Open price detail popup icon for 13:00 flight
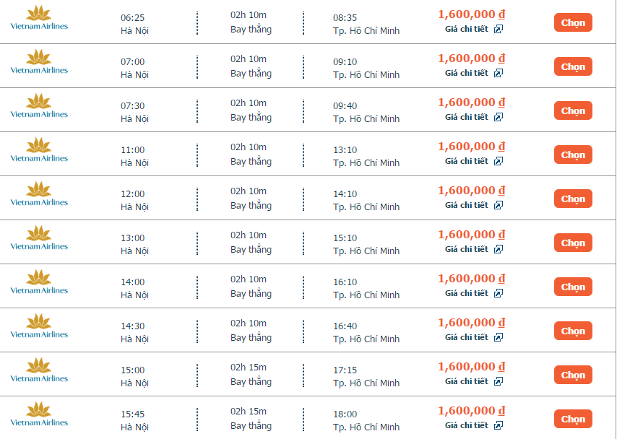This screenshot has width=617, height=439. pyautogui.click(x=499, y=249)
